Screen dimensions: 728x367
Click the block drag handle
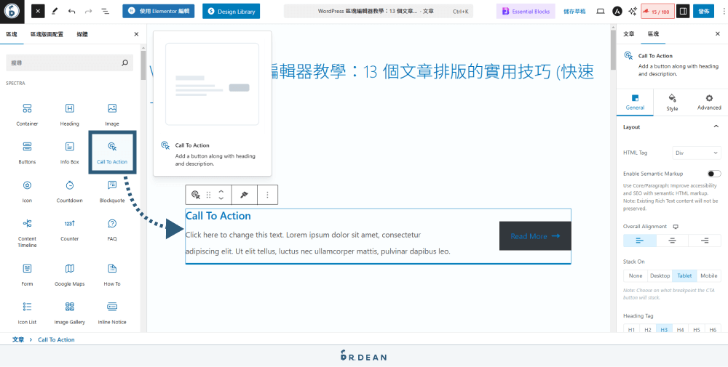208,195
